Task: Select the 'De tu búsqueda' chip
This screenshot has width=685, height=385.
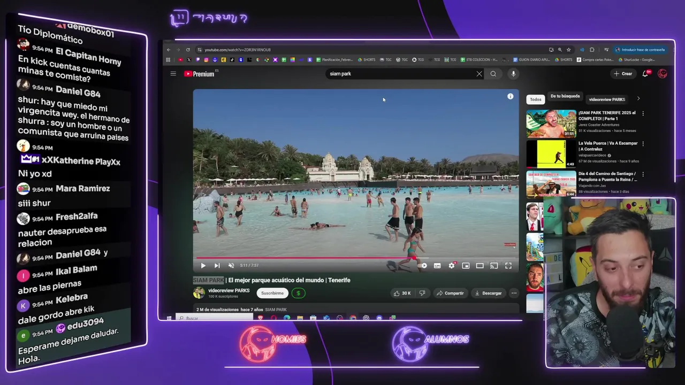Action: [x=565, y=96]
